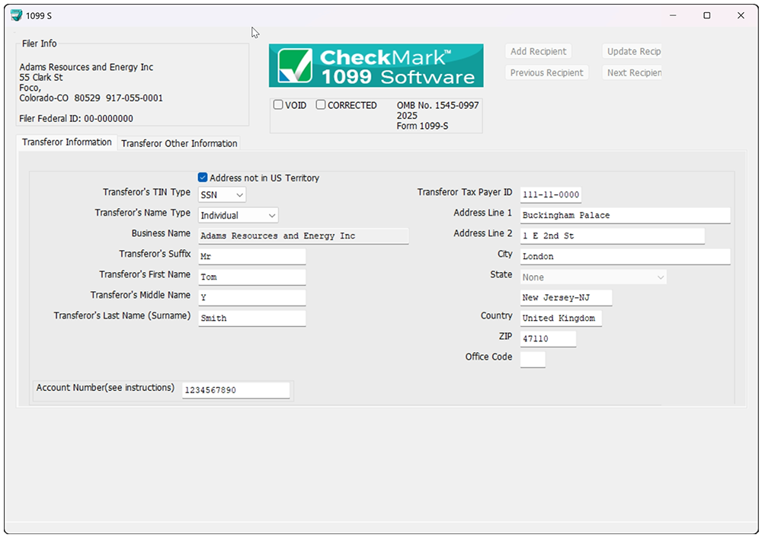Image resolution: width=762 pixels, height=538 pixels.
Task: Click the City field containing London
Action: tap(625, 257)
